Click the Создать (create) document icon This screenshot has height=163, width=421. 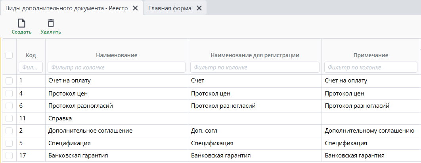pyautogui.click(x=21, y=23)
